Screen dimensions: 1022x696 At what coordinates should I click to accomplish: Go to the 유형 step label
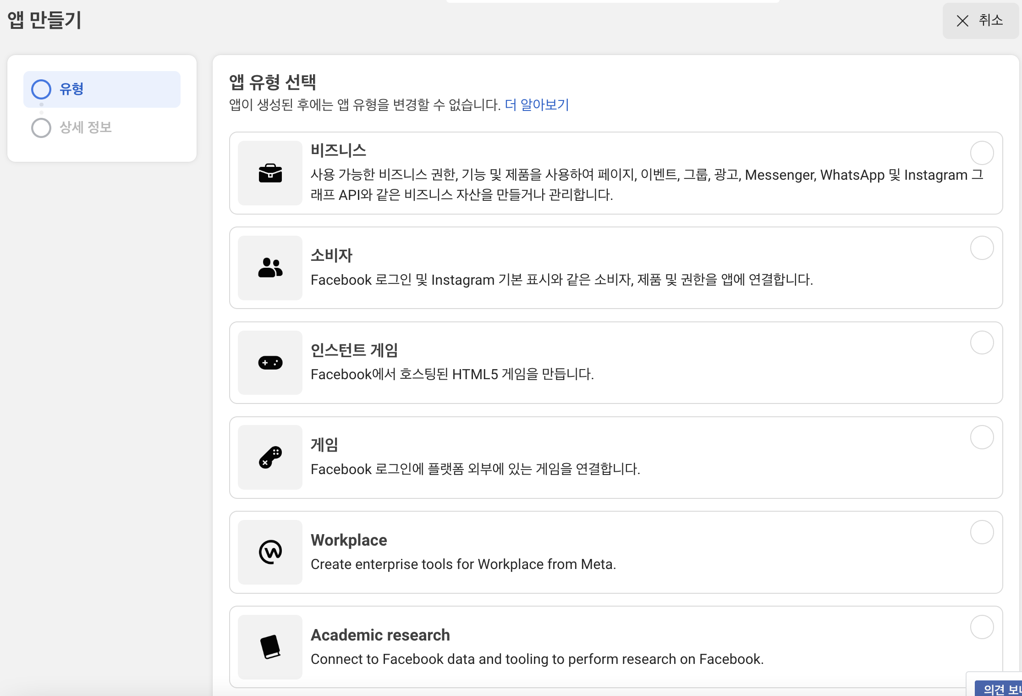point(71,89)
